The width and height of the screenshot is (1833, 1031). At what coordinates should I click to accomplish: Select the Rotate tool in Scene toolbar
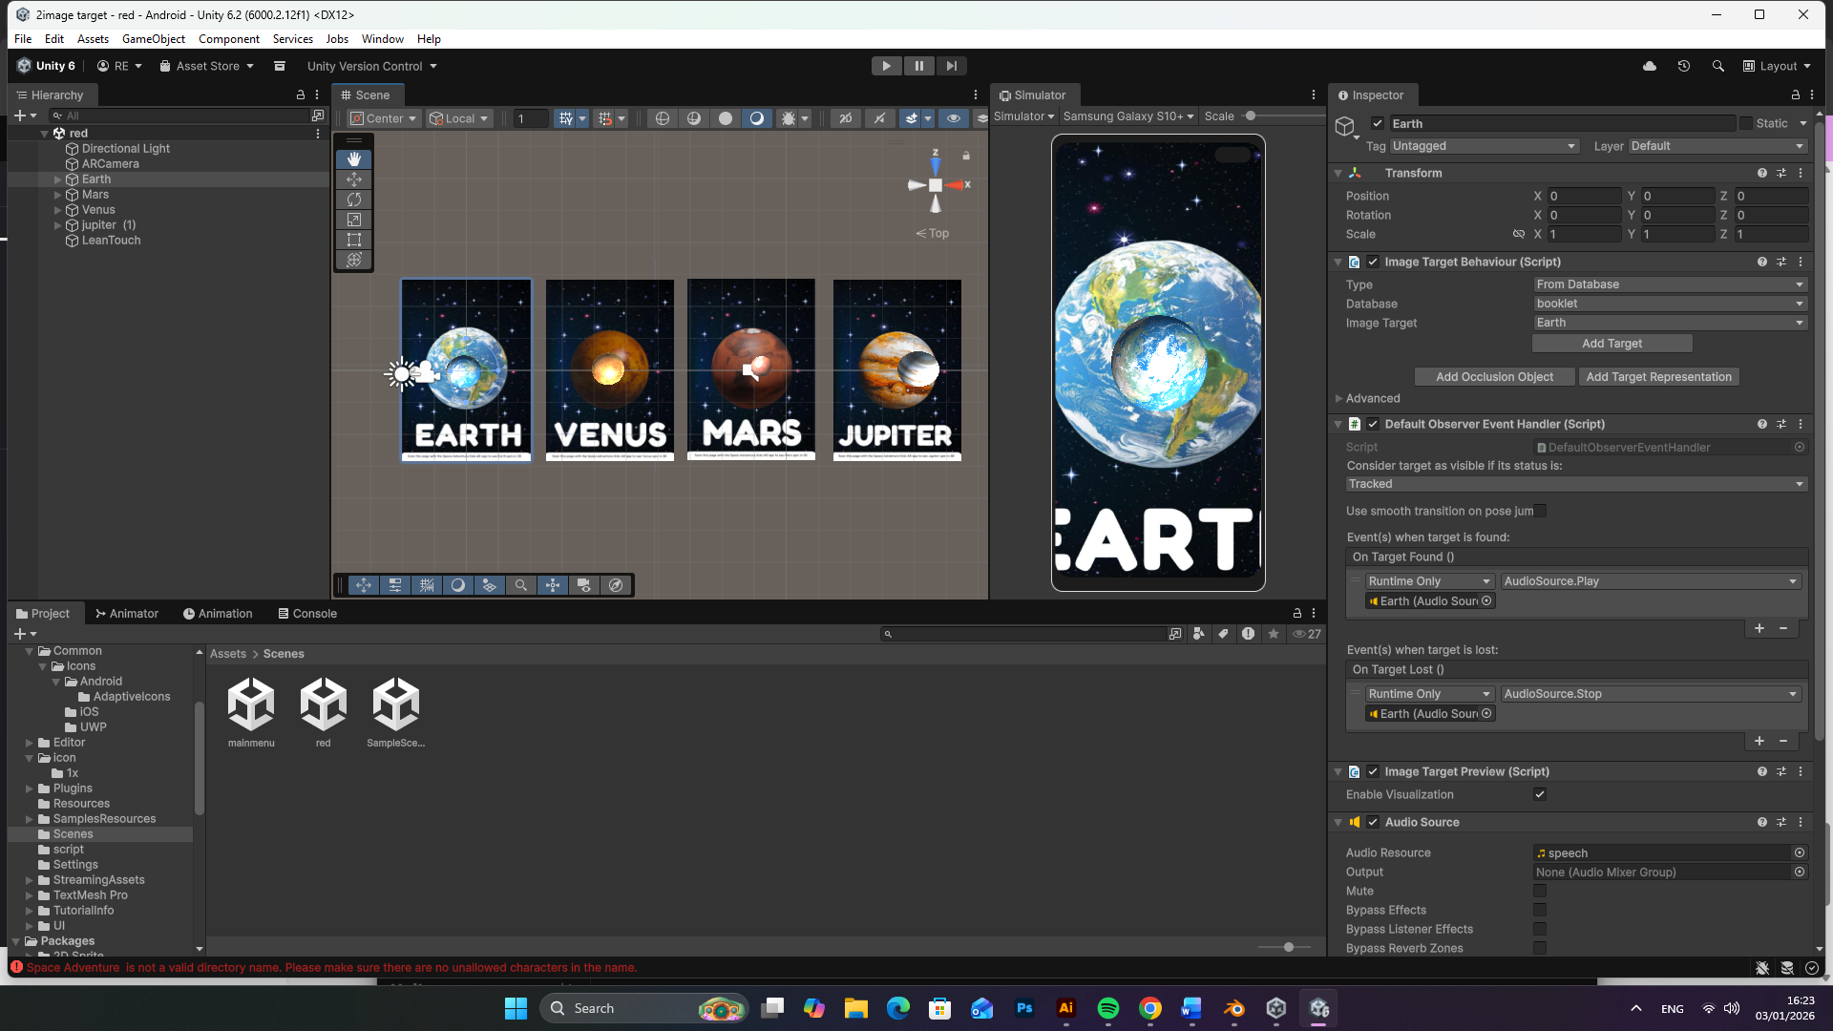tap(354, 200)
